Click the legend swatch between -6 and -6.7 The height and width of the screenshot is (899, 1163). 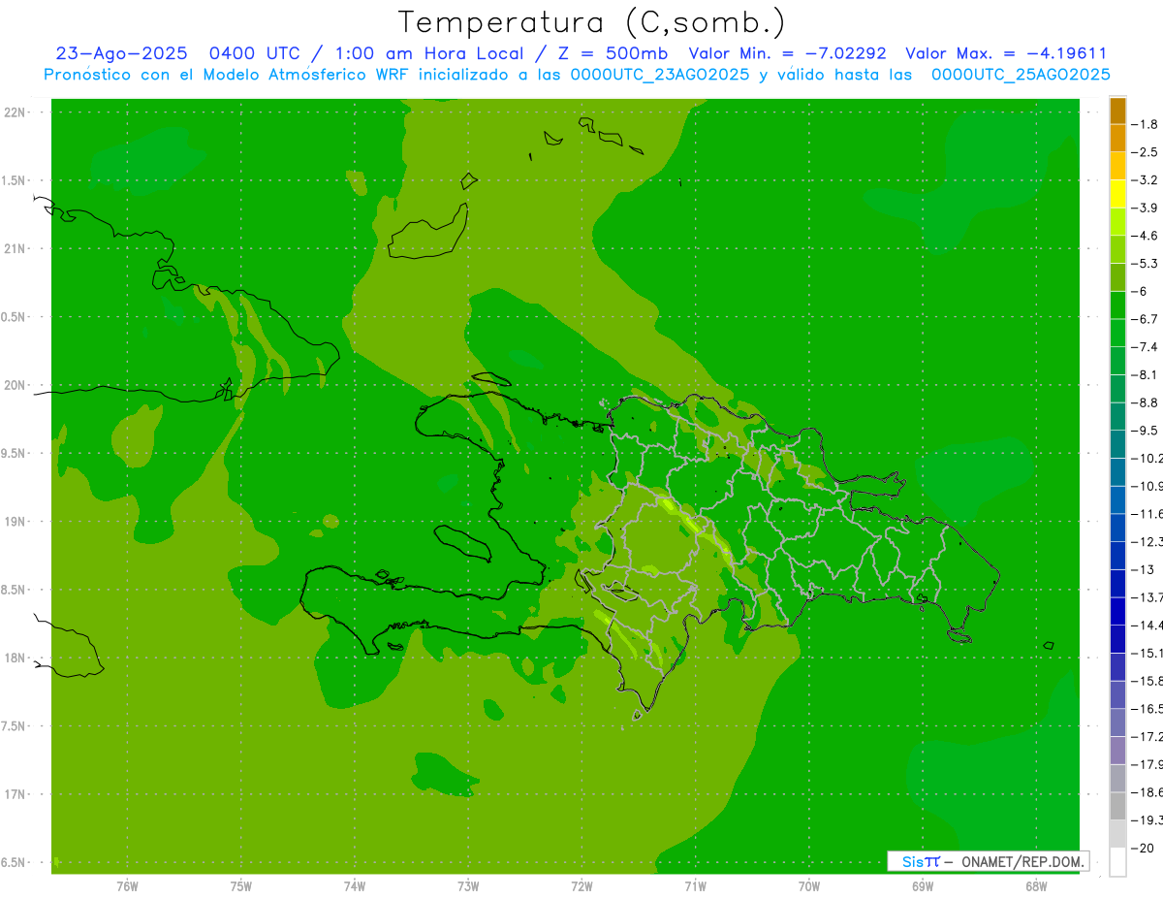1117,305
